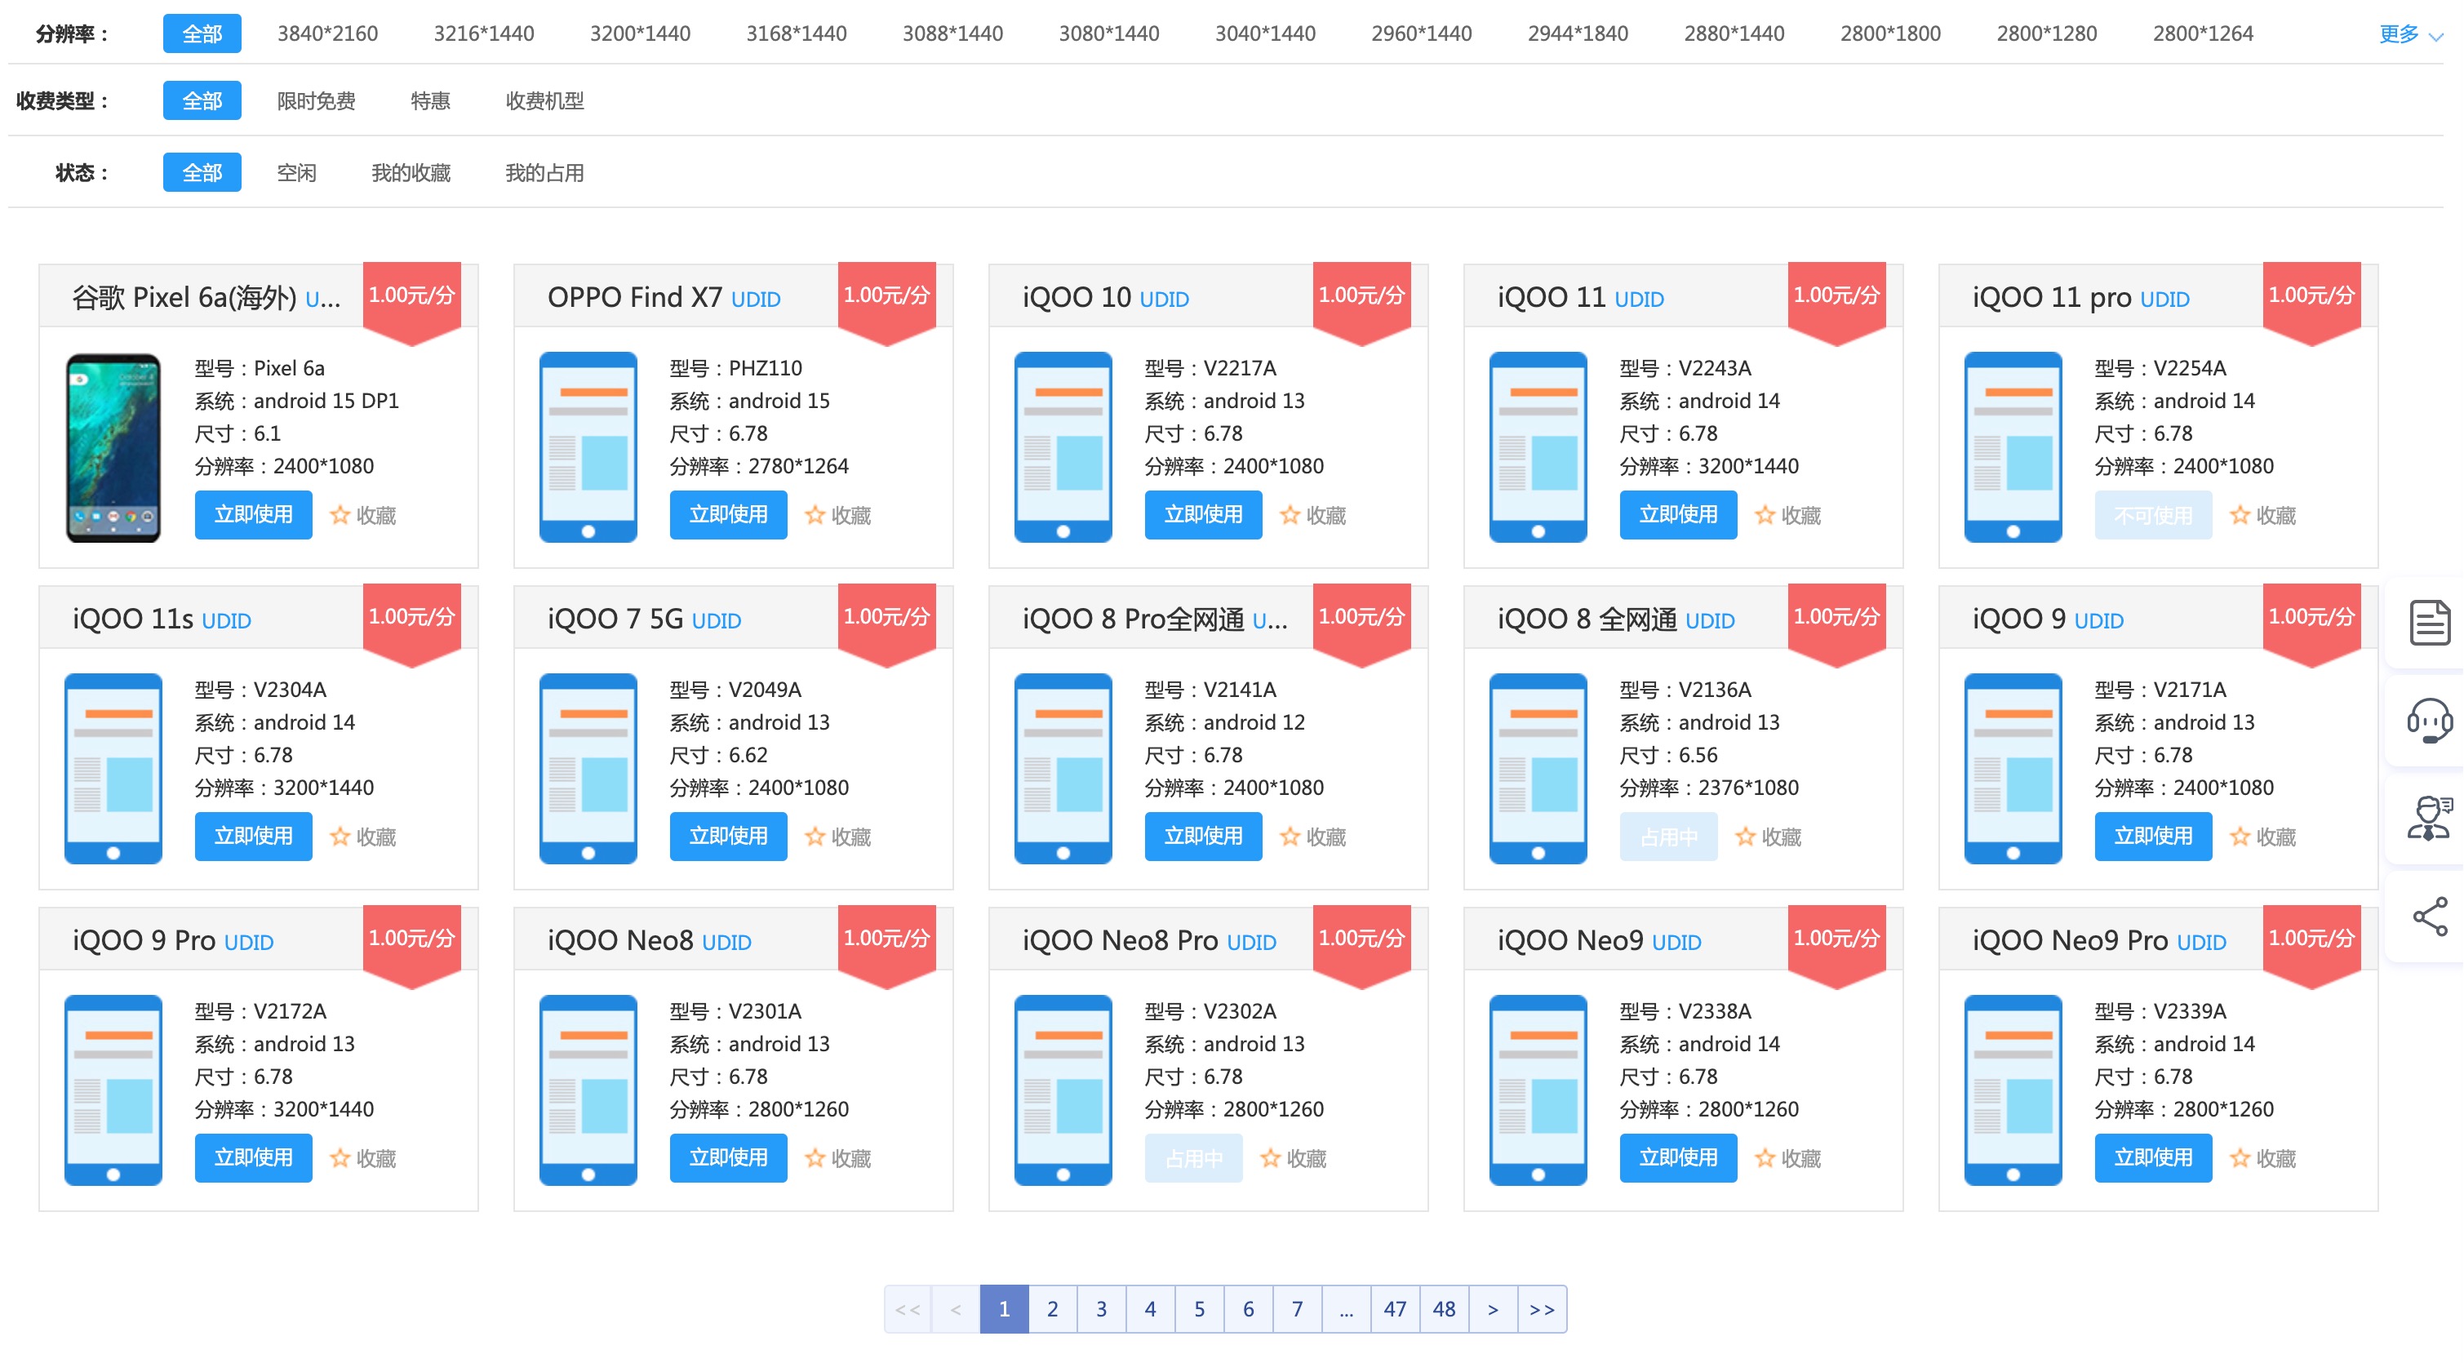The height and width of the screenshot is (1363, 2464).
Task: Toggle favorite on the Pixel 6a card
Action: click(340, 516)
